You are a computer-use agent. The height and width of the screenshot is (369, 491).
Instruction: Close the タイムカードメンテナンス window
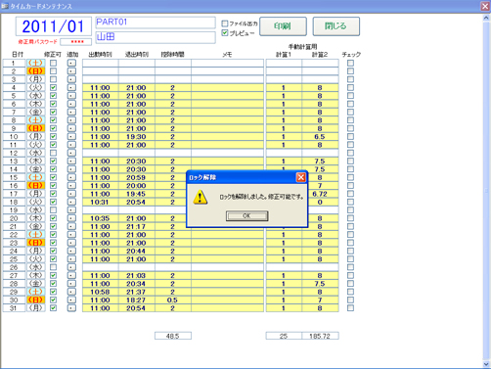[x=485, y=6]
